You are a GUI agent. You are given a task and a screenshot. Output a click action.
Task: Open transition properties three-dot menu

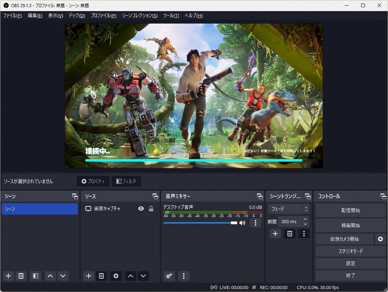tap(304, 234)
